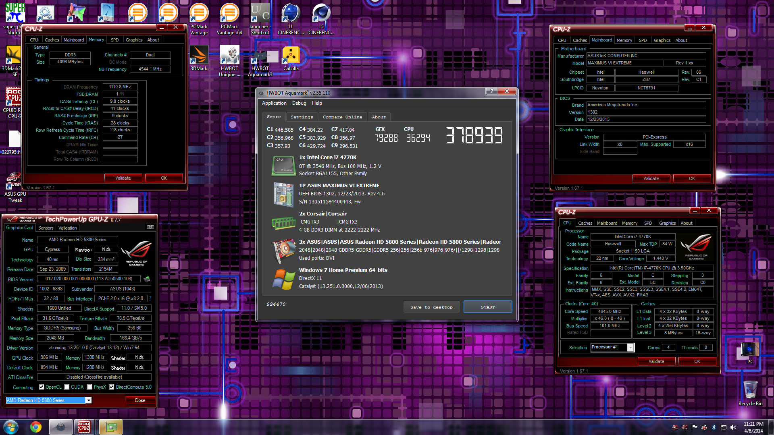Open the 3DMark desktop shortcut
Image resolution: width=774 pixels, height=435 pixels.
click(199, 58)
